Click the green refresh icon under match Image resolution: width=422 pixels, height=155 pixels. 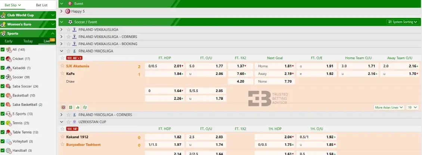coord(85,107)
